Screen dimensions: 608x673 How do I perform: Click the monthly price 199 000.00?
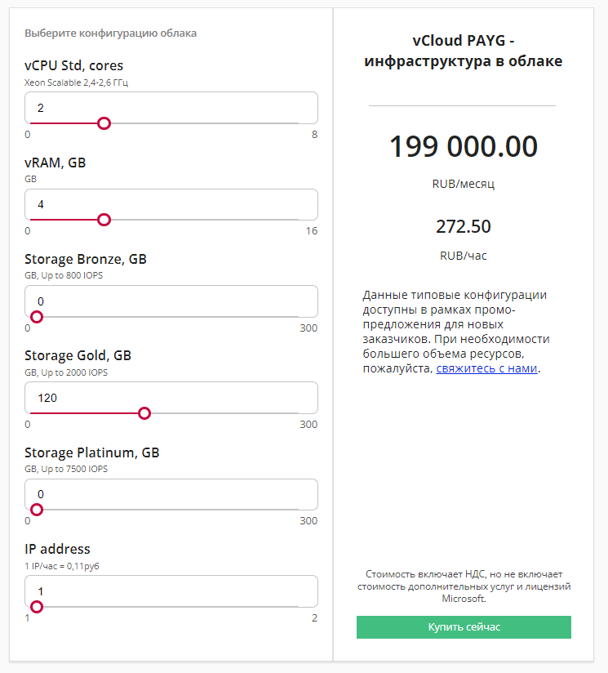[463, 147]
